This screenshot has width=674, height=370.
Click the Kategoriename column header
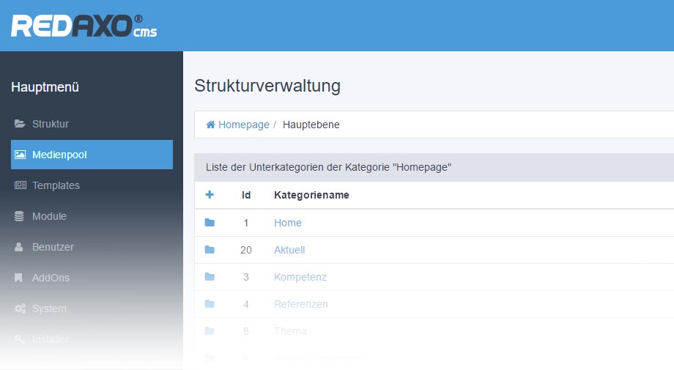[311, 195]
